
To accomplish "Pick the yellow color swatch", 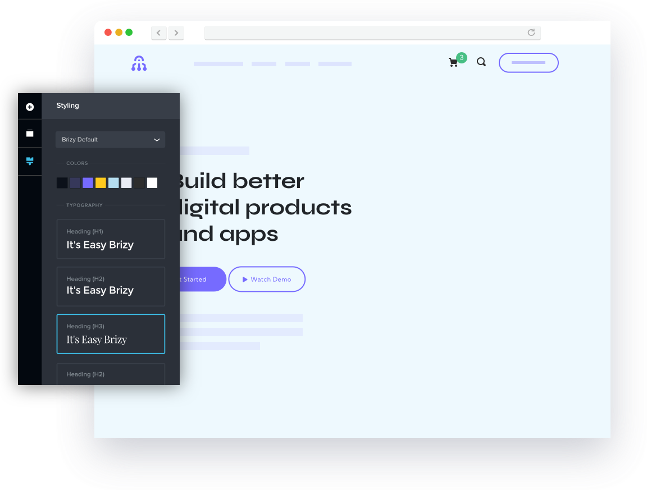I will [101, 183].
